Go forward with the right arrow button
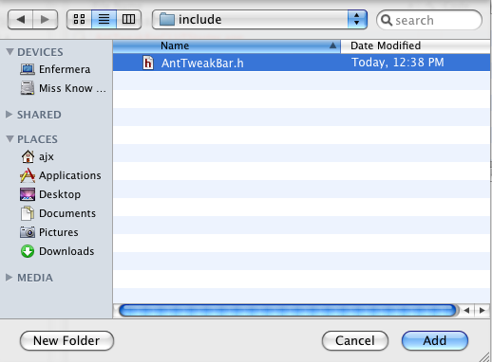Image resolution: width=492 pixels, height=362 pixels. (46, 20)
